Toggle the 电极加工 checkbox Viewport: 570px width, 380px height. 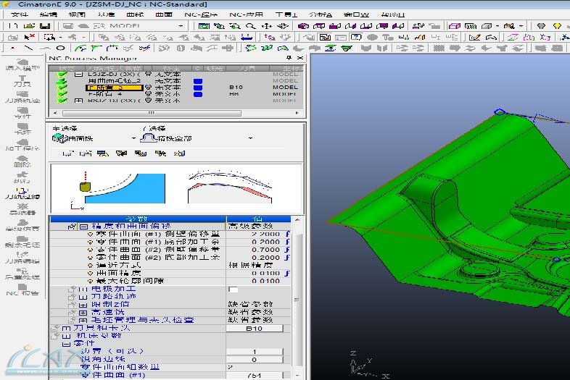point(233,290)
